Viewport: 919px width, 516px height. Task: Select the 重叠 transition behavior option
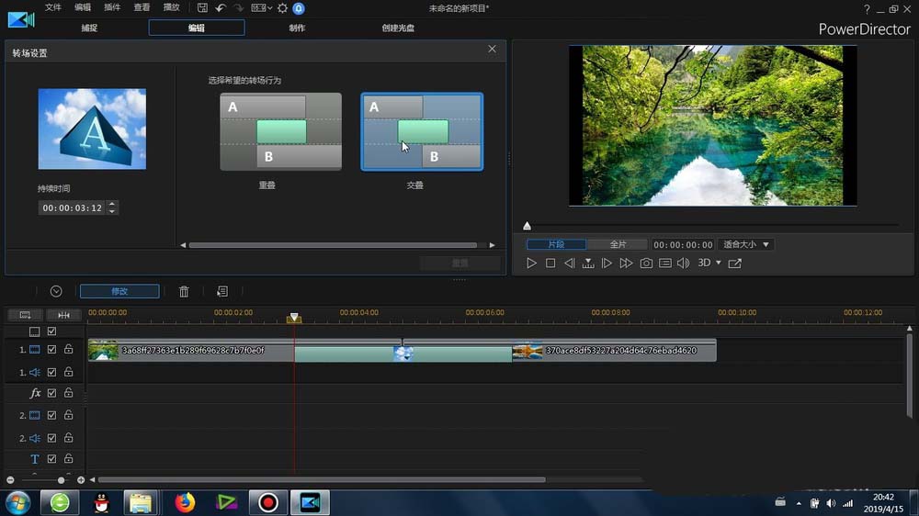(x=280, y=132)
